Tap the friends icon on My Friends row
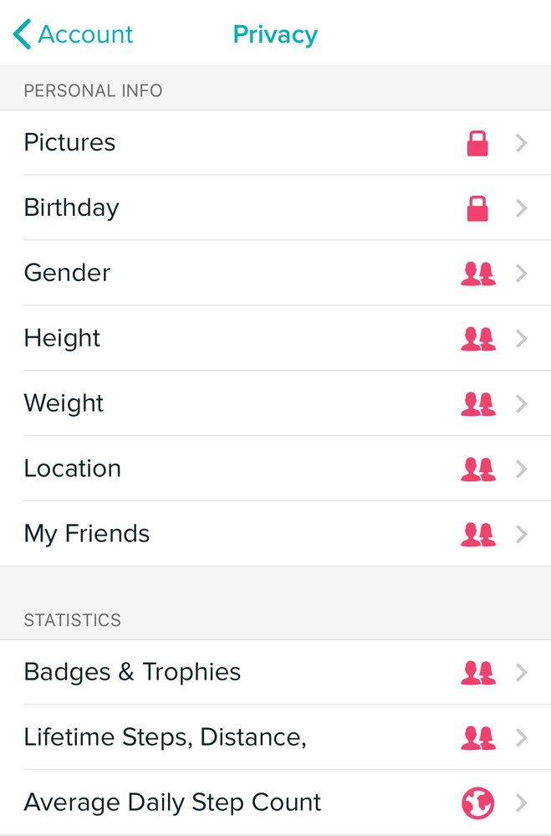 pos(477,535)
